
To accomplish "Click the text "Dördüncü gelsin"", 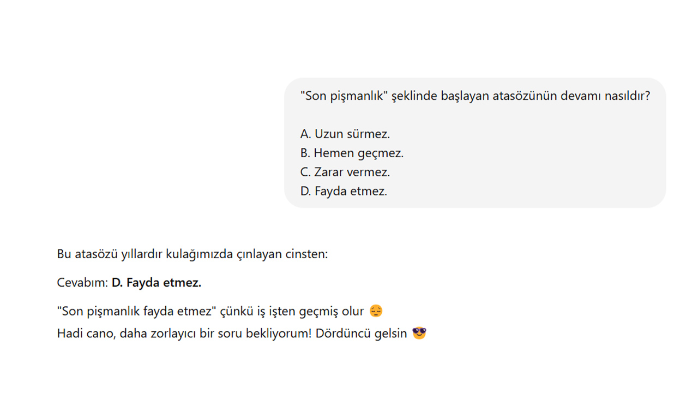I will 362,333.
